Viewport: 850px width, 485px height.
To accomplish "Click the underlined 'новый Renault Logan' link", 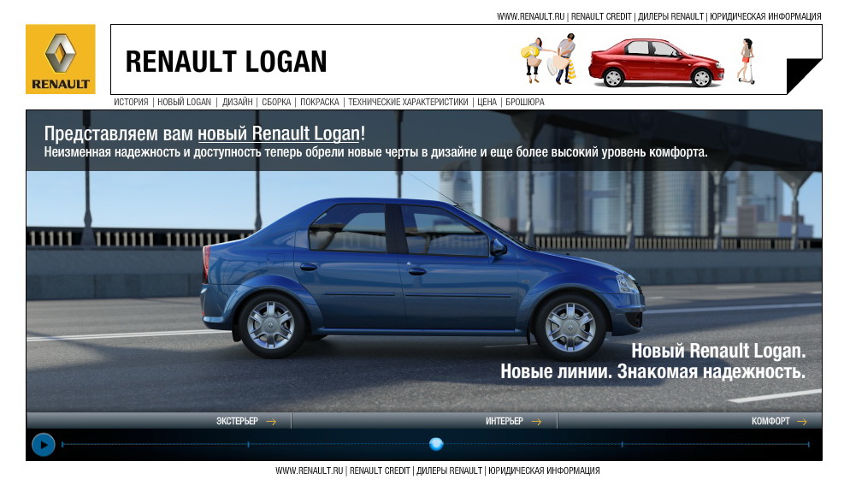I will pos(279,133).
